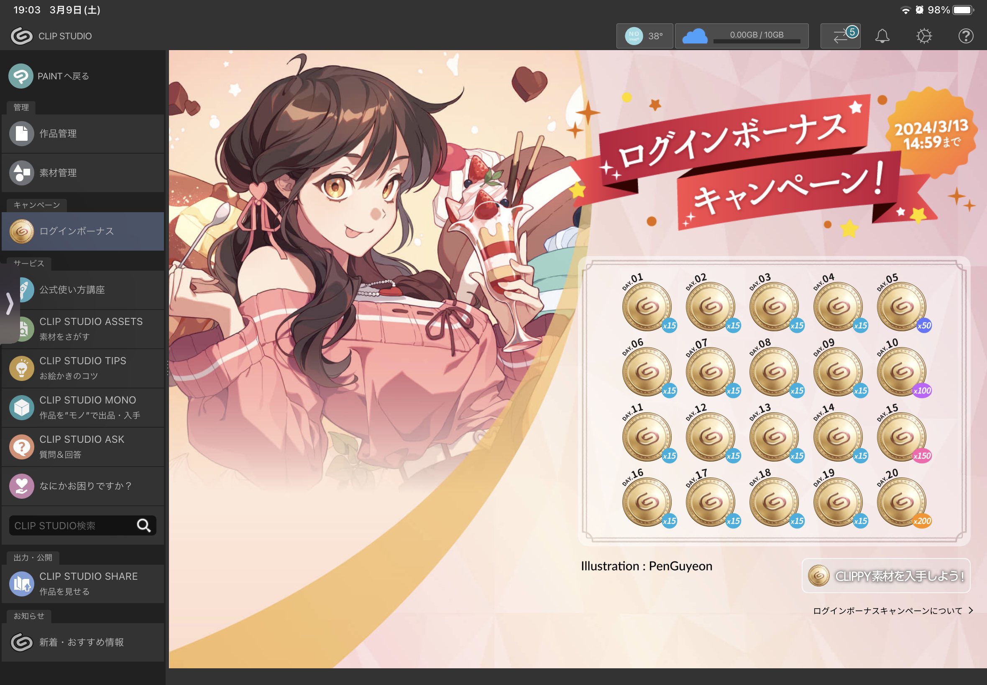987x685 pixels.
Task: Open 新着・おすすめ情報 news
Action: click(x=82, y=642)
